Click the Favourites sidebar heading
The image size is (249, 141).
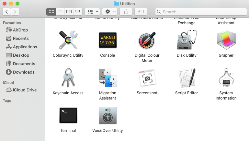click(12, 23)
